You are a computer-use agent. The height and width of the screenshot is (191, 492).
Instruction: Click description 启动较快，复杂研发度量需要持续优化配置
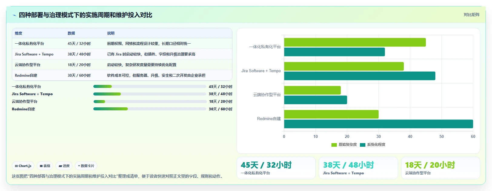click(x=141, y=65)
